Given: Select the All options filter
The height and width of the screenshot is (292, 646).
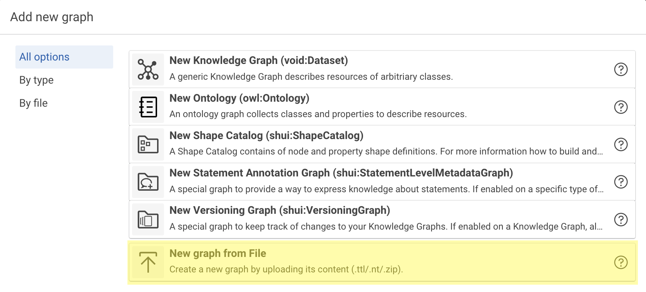Looking at the screenshot, I should [x=44, y=57].
